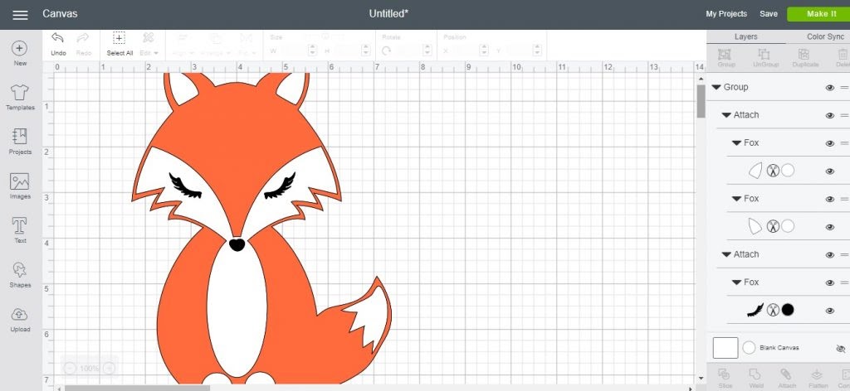Select the first Attach layer name

coord(746,114)
